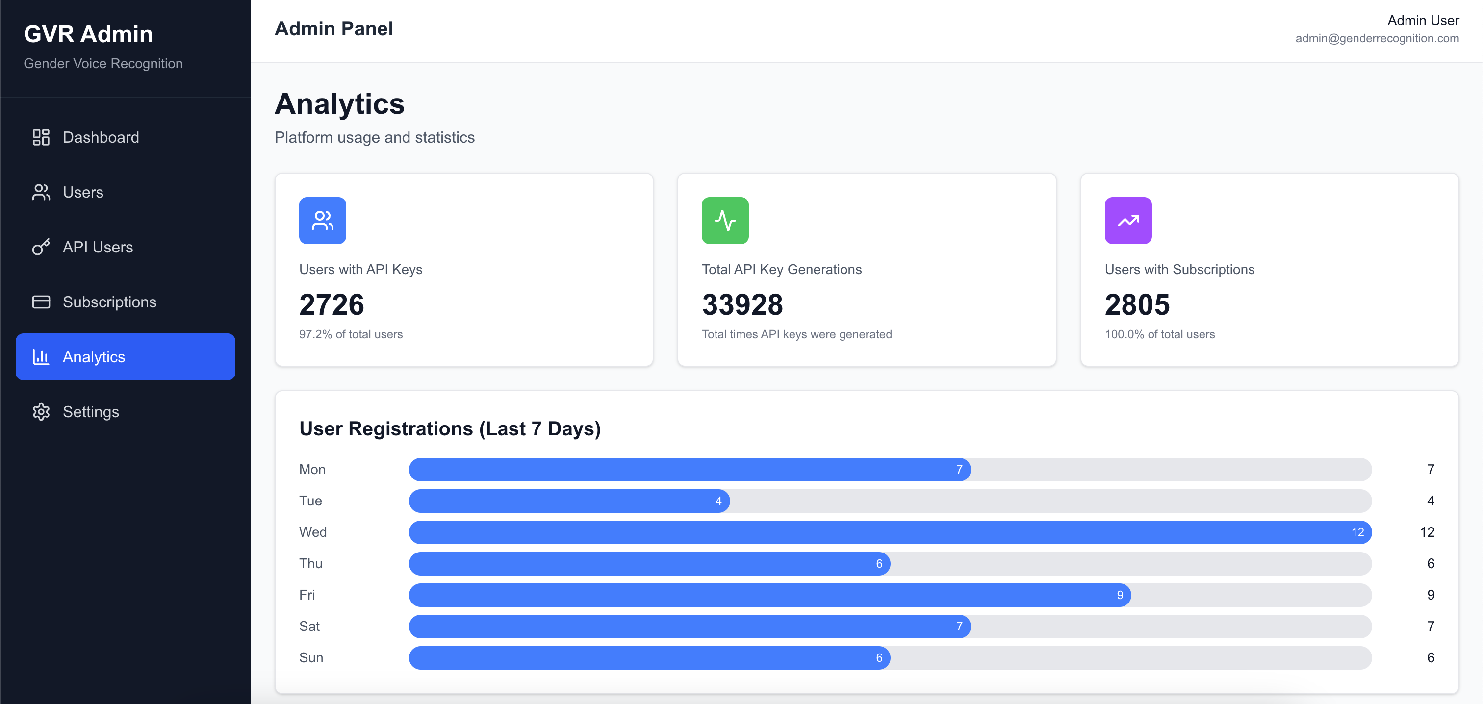Screen dimensions: 1483x704
Task: Select the Settings menu entry
Action: pos(91,412)
